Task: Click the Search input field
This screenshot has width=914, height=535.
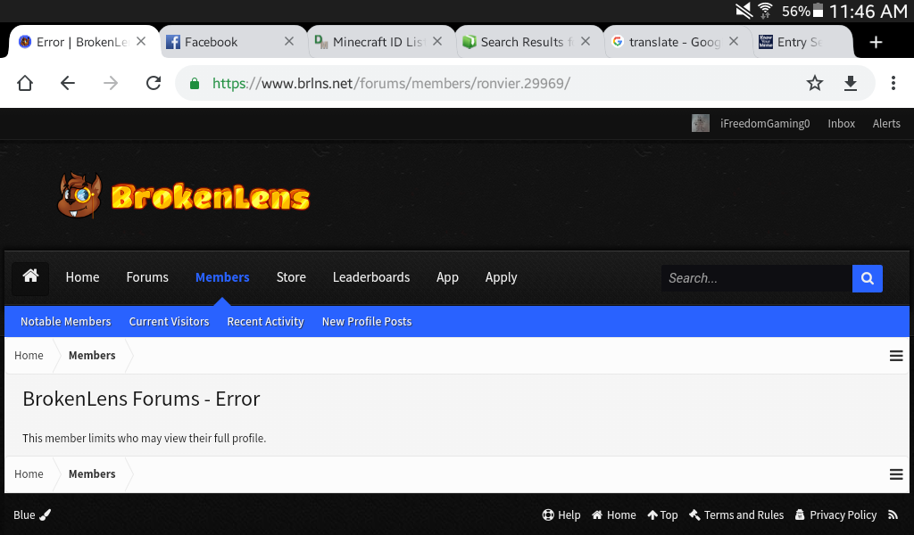Action: (x=756, y=278)
